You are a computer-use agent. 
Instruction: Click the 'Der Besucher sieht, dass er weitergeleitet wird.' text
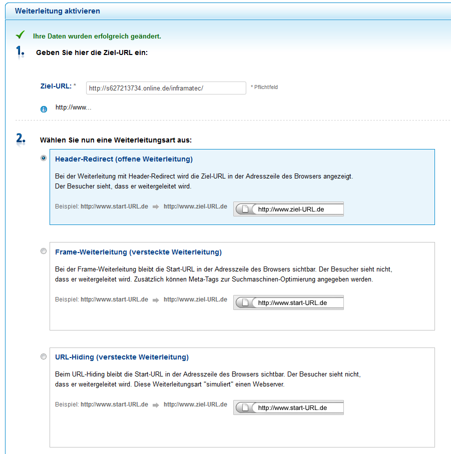(x=123, y=186)
